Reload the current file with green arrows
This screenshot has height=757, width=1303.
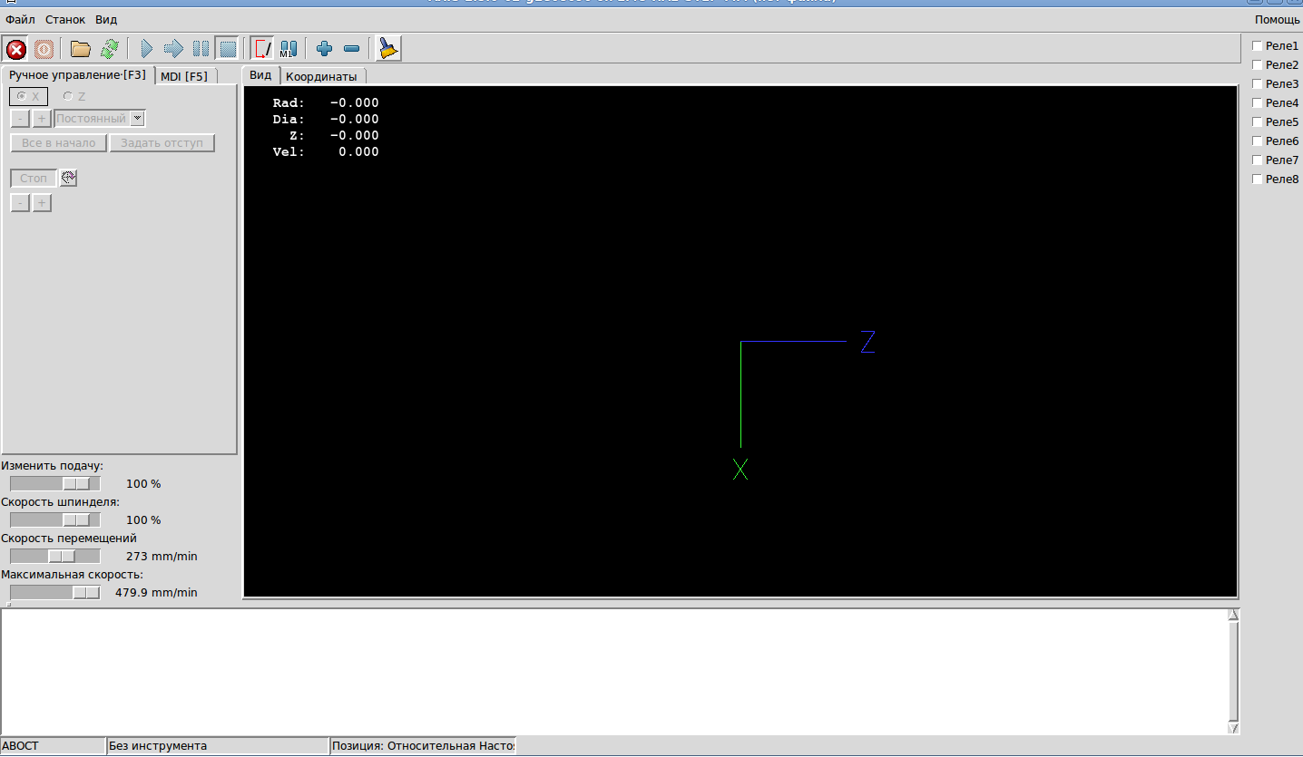click(x=110, y=49)
